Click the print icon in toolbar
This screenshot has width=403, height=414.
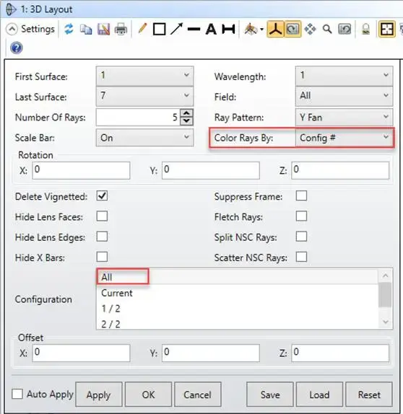[121, 30]
